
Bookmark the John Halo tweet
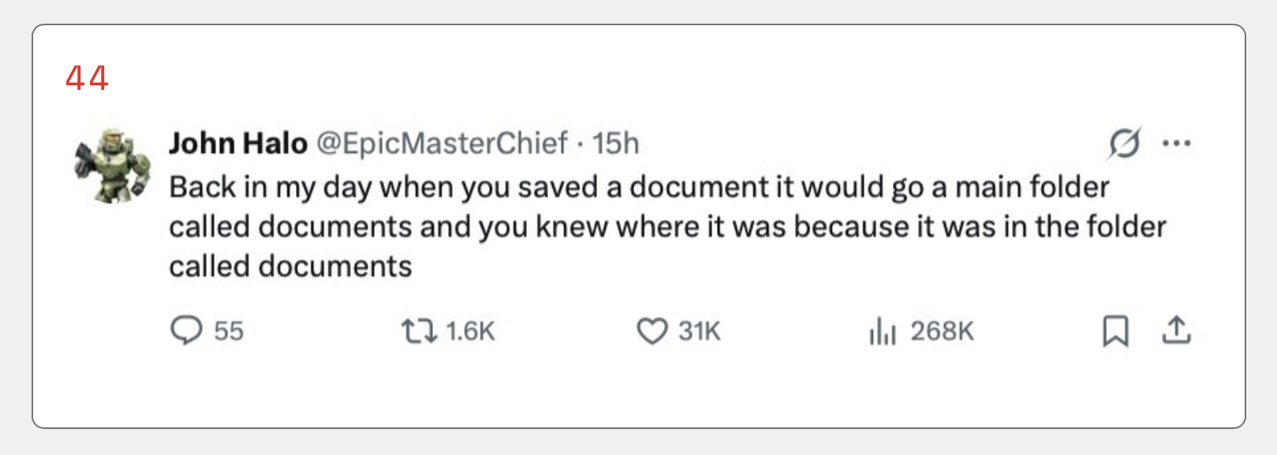pos(1115,331)
